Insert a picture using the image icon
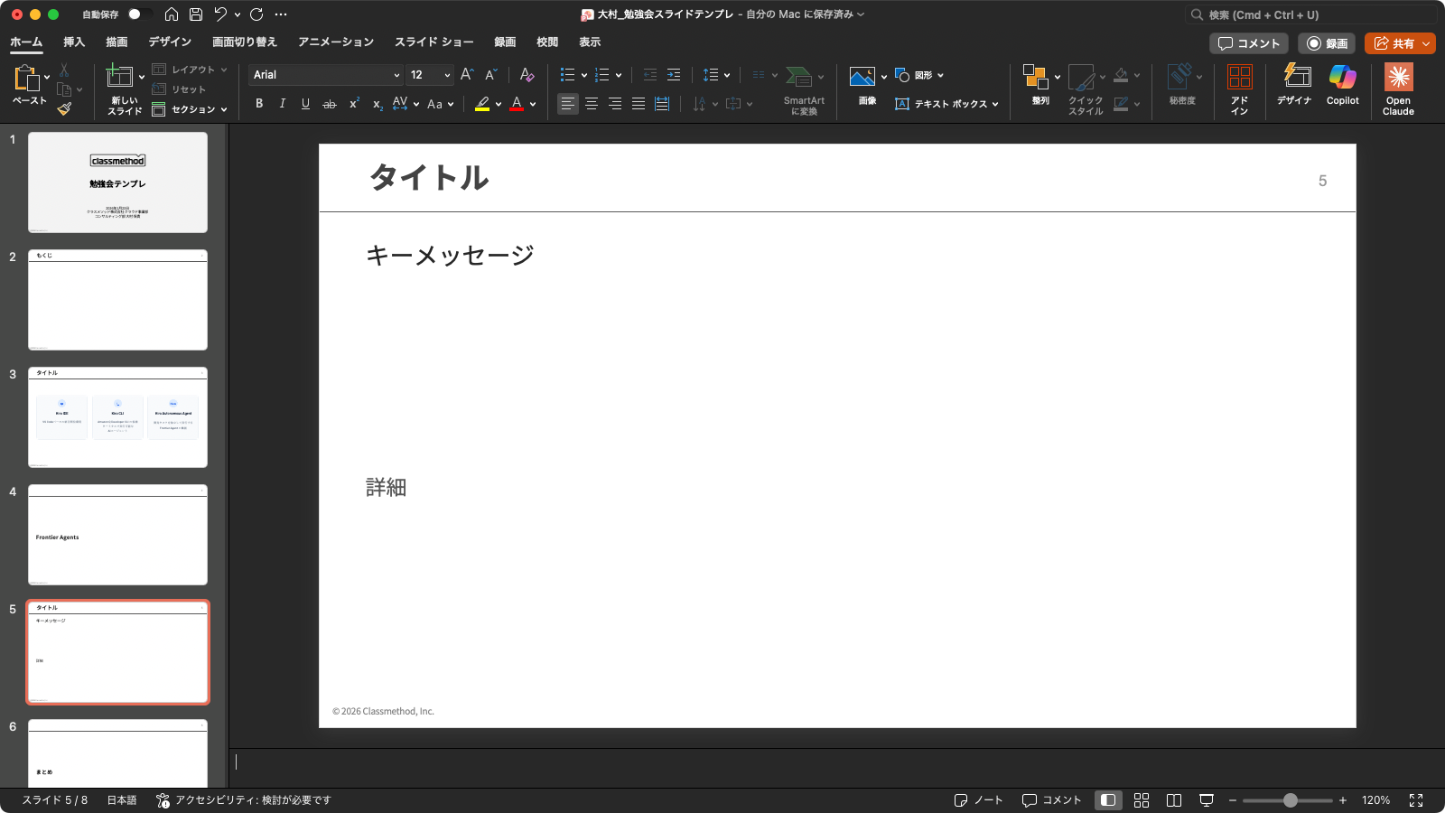This screenshot has height=813, width=1445. [862, 78]
